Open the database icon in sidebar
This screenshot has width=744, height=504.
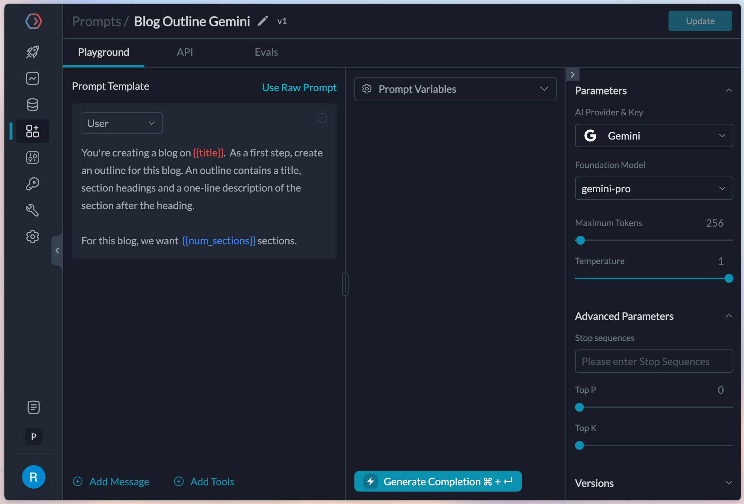[33, 105]
